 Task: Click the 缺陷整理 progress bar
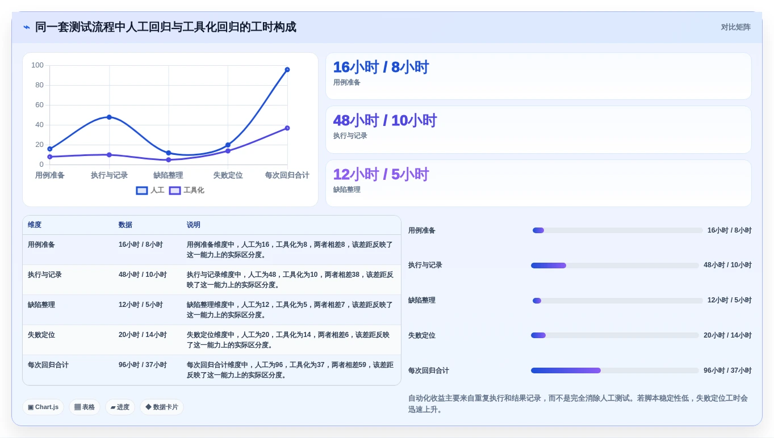tap(617, 301)
